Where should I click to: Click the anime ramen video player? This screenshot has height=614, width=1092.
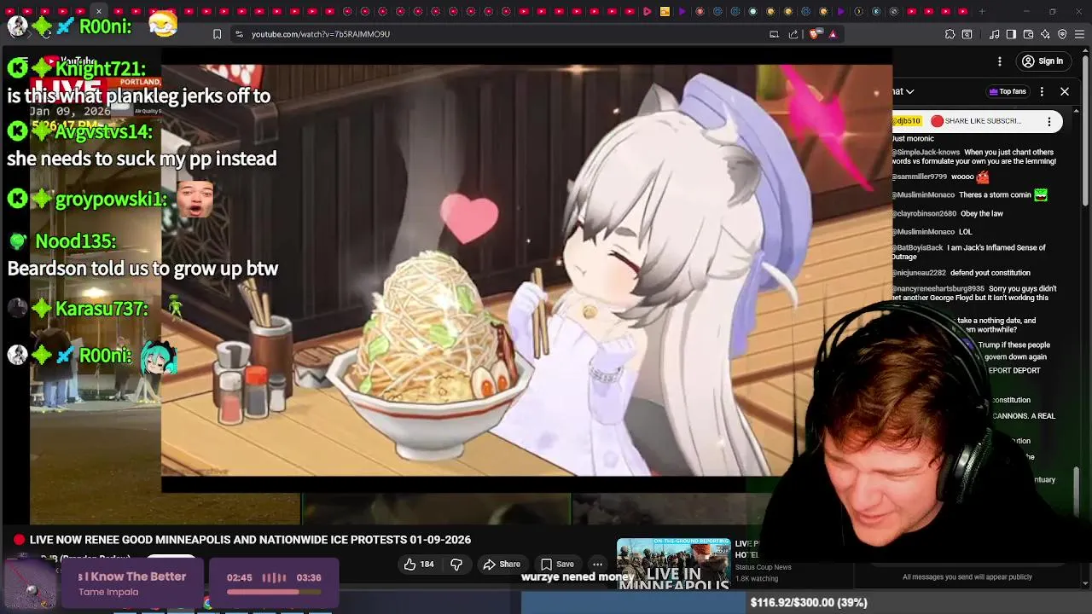(x=526, y=270)
